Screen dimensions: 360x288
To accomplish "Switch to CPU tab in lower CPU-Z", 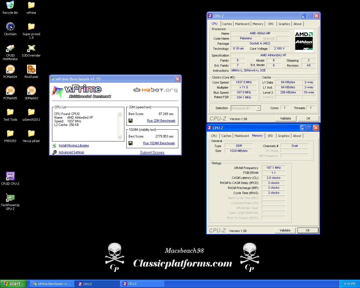I will [x=214, y=136].
